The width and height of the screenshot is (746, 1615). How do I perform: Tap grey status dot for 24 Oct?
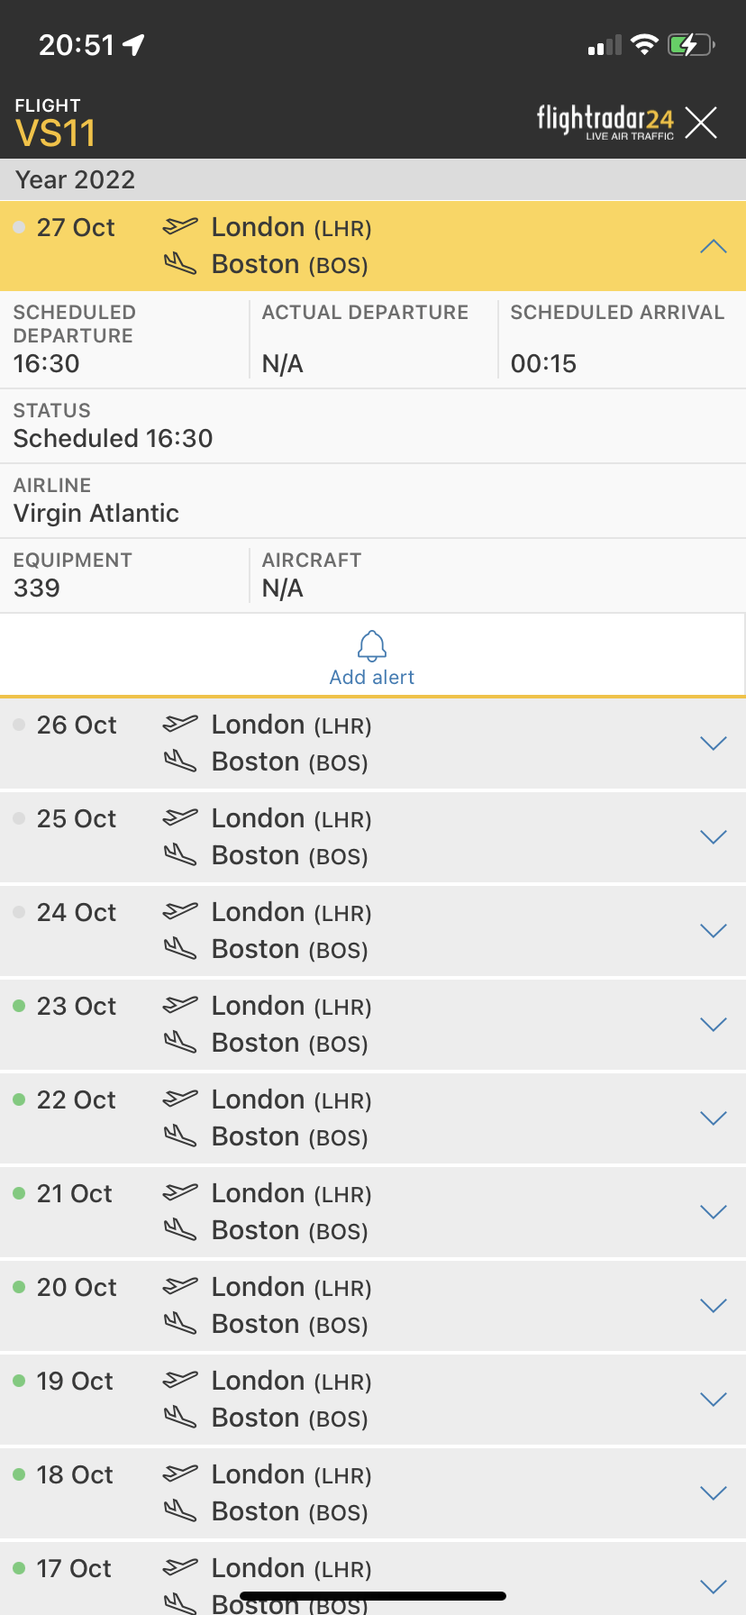pyautogui.click(x=19, y=912)
